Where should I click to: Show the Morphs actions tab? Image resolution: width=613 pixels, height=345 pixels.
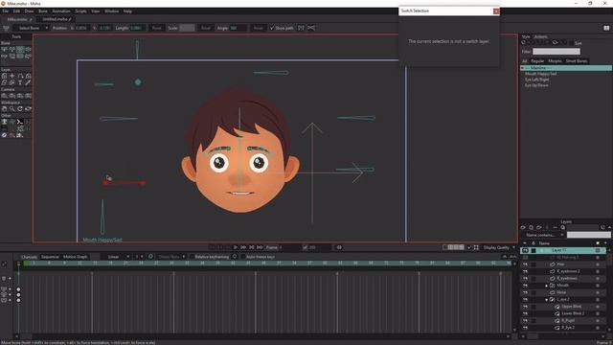555,61
